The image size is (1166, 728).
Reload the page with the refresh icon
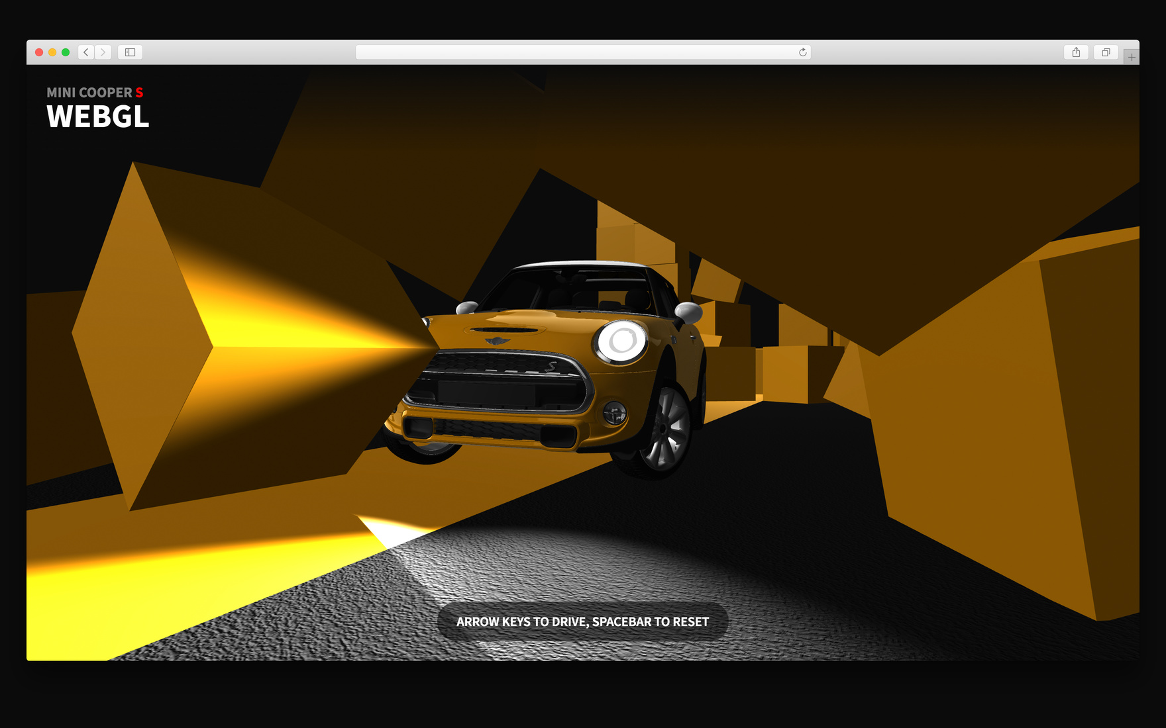point(802,52)
